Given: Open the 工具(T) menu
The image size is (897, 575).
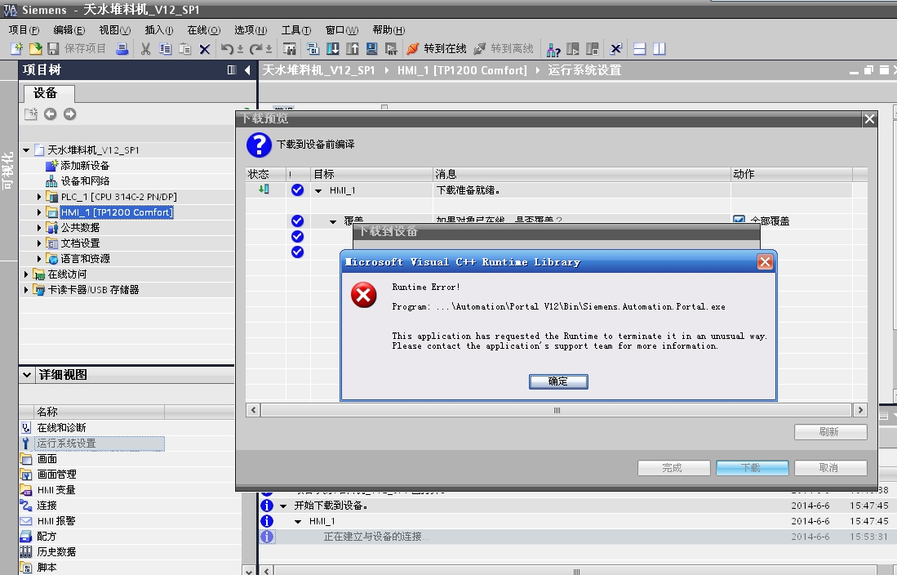Looking at the screenshot, I should click(295, 29).
